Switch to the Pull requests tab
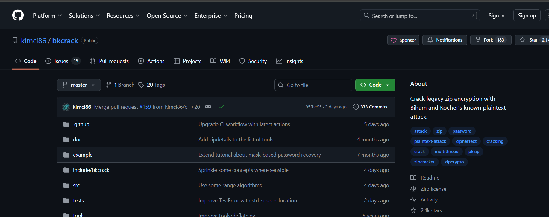This screenshot has height=217, width=549. point(109,61)
